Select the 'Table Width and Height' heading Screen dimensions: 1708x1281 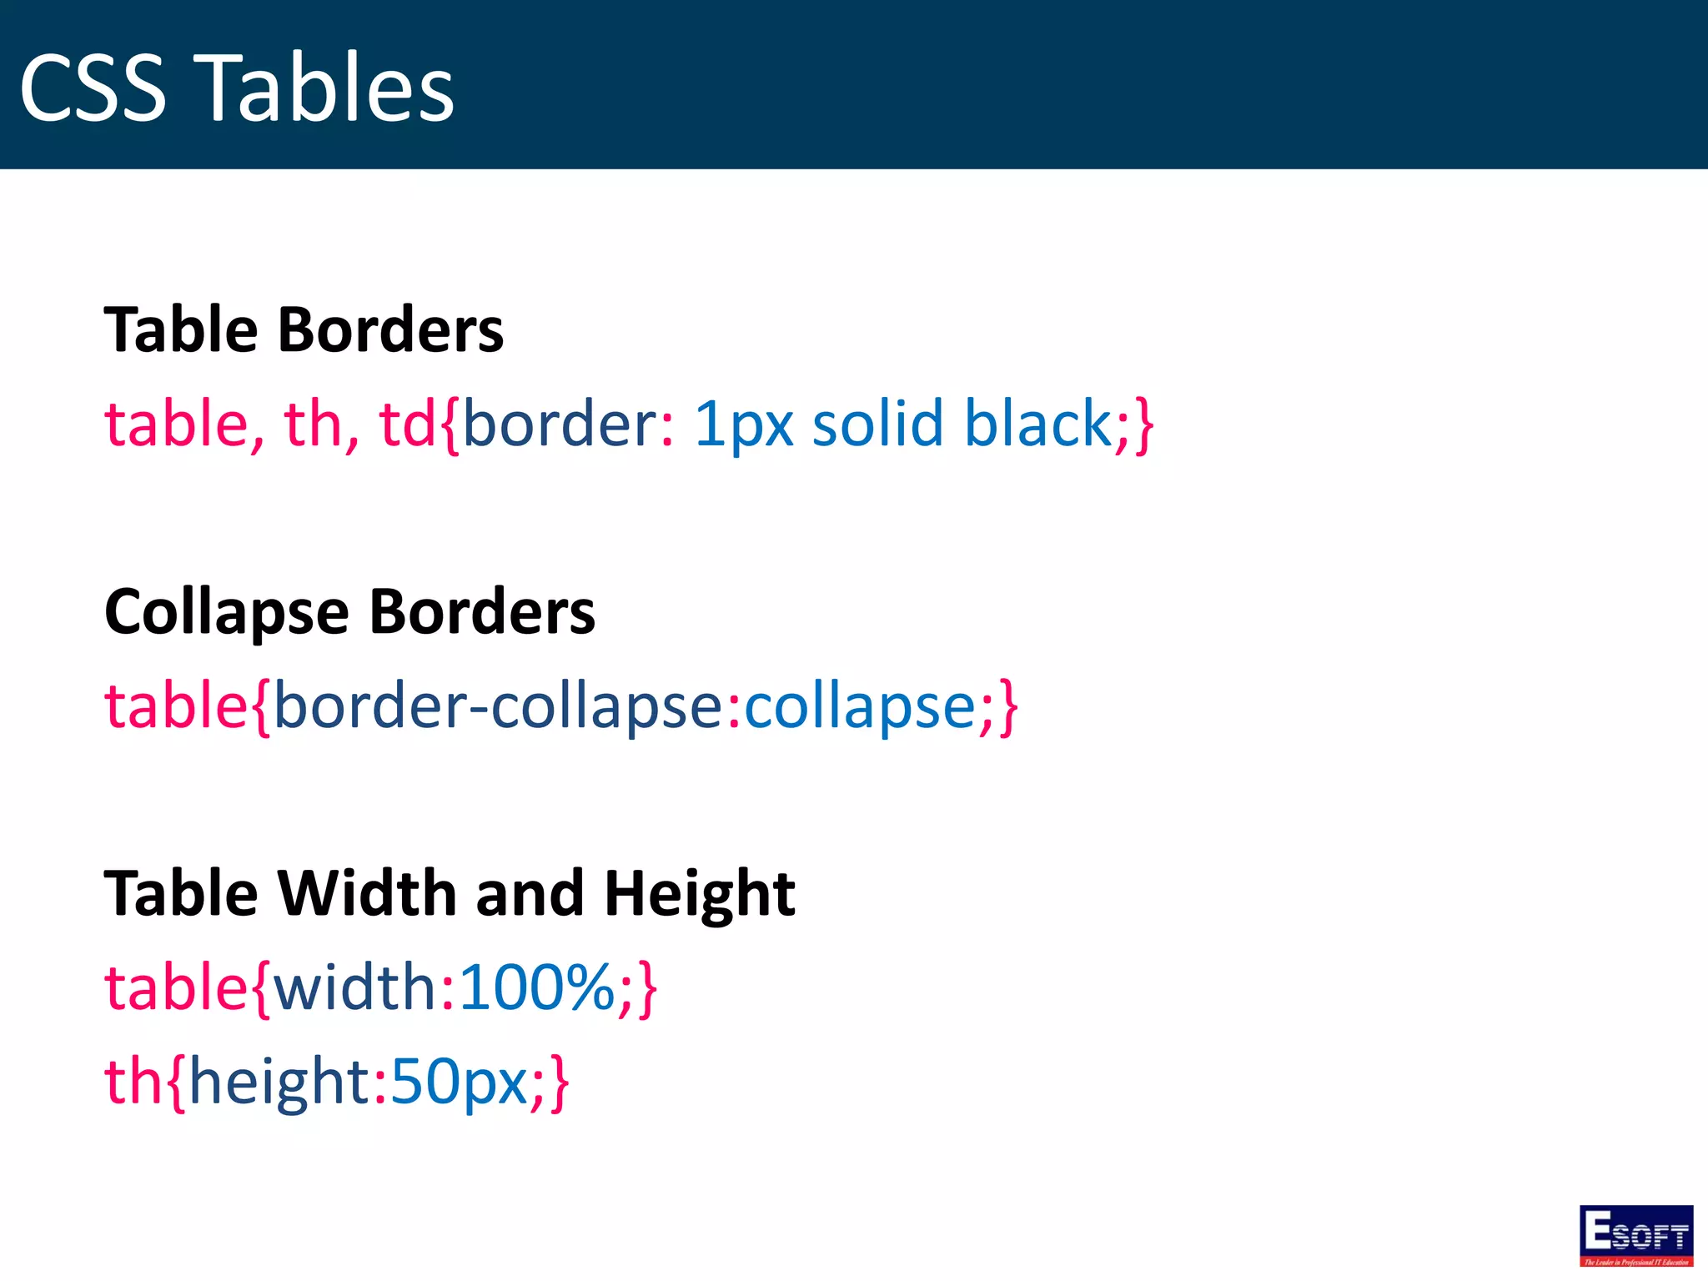click(450, 894)
